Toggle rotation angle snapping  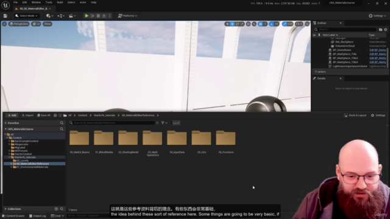tap(272, 24)
